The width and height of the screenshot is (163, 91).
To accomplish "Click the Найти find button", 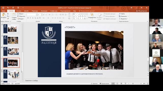I will (122, 14).
